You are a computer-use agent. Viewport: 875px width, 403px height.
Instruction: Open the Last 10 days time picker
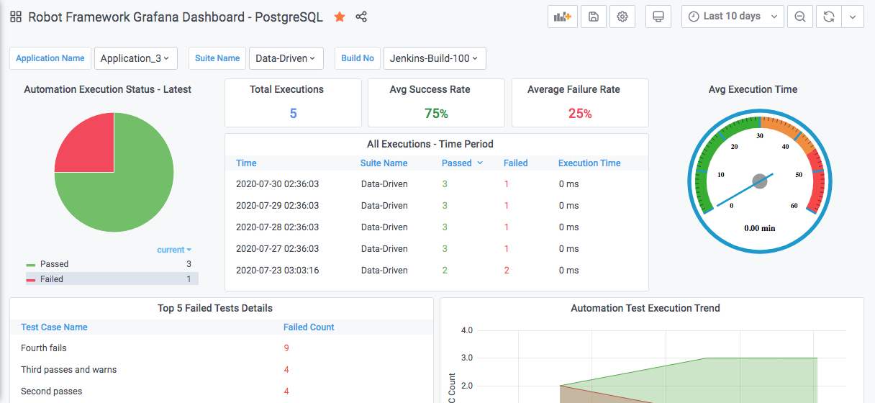(732, 17)
